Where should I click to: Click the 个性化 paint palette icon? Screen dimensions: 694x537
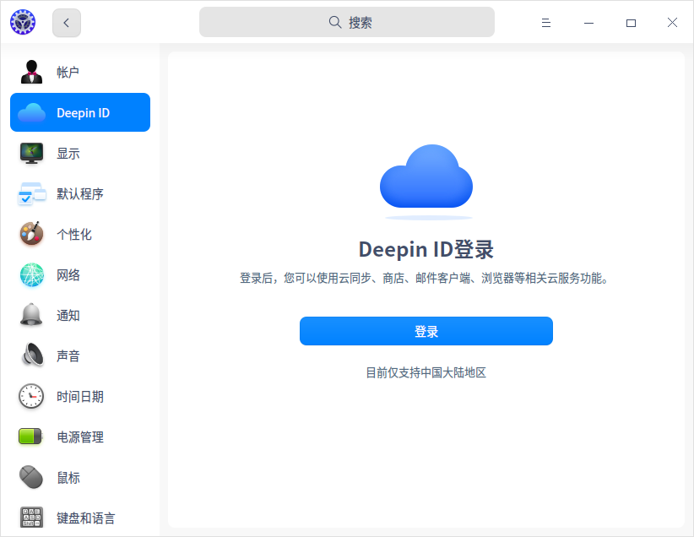click(x=31, y=234)
